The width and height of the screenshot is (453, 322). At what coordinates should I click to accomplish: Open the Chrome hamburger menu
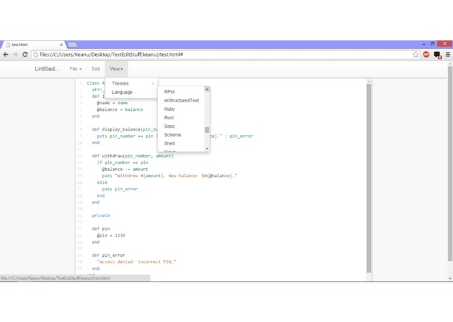[448, 55]
